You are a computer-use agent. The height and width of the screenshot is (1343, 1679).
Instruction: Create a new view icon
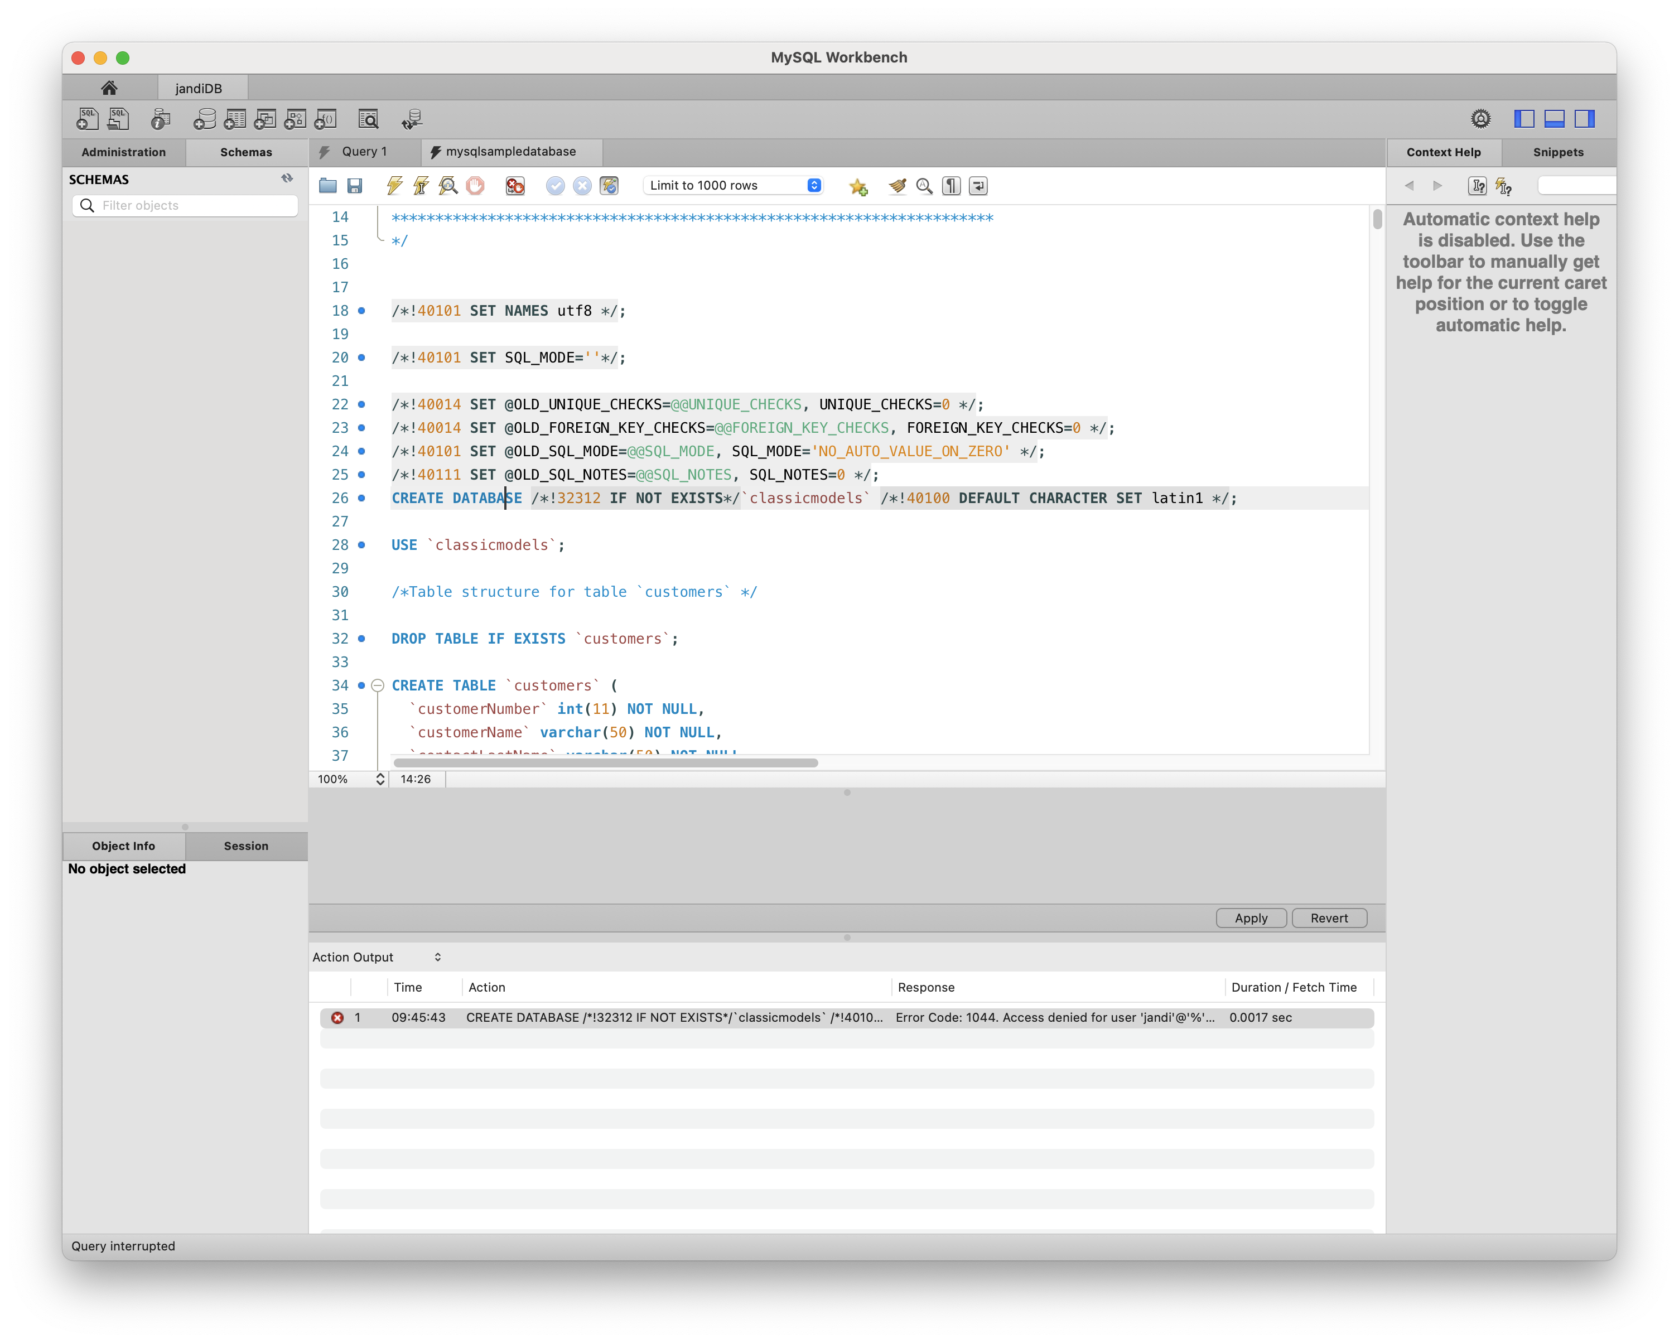[x=265, y=118]
